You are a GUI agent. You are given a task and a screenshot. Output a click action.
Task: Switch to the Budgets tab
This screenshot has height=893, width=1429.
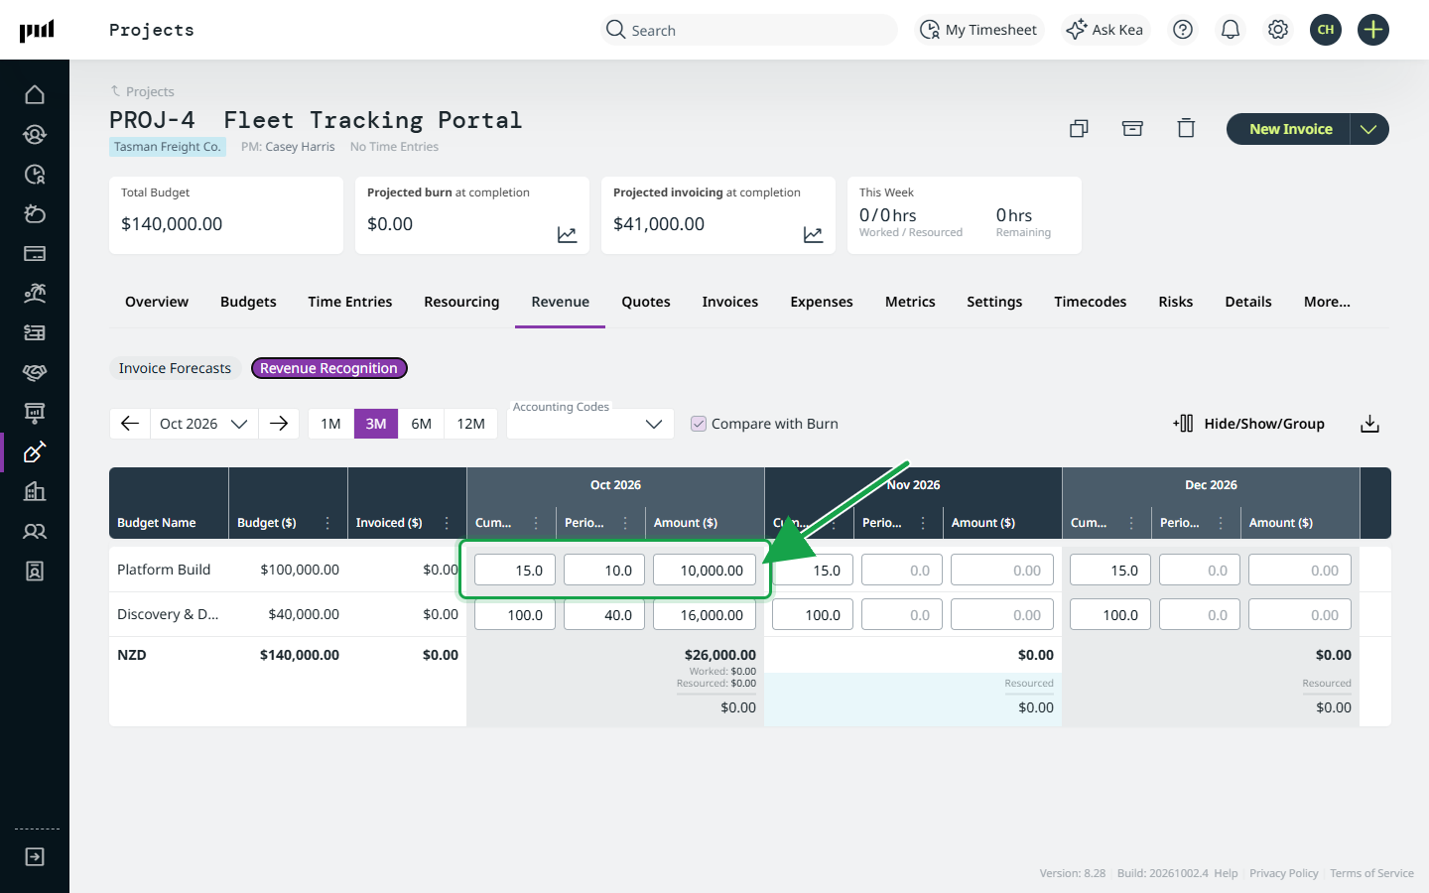coord(248,302)
